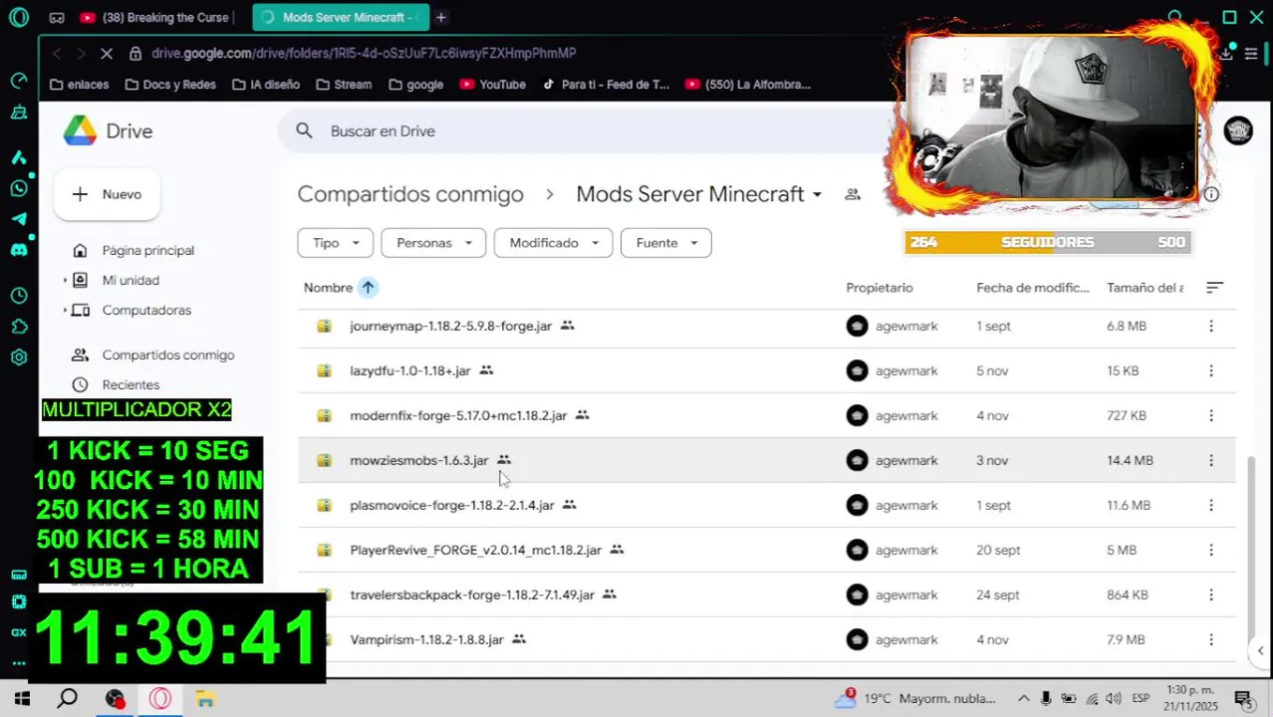Open GX Cleaner broom icon in sidebar
The image size is (1273, 717).
click(x=19, y=113)
